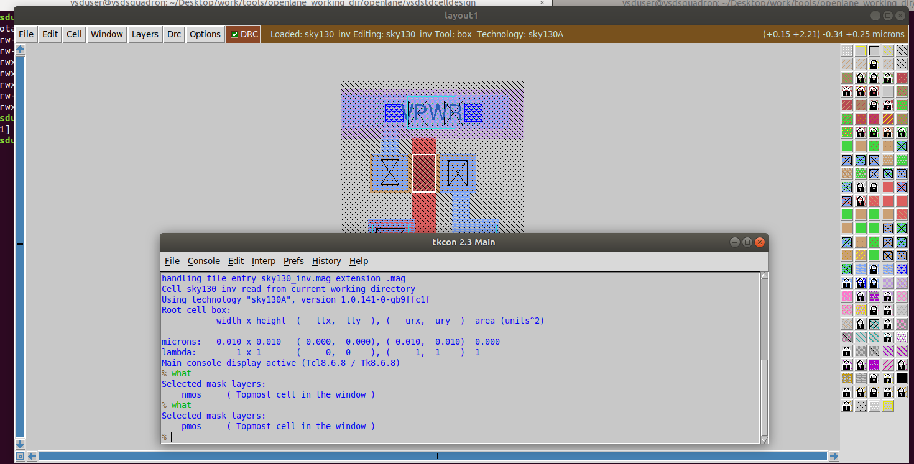
Task: Open the Prefs menu in tkcon
Action: tap(293, 261)
